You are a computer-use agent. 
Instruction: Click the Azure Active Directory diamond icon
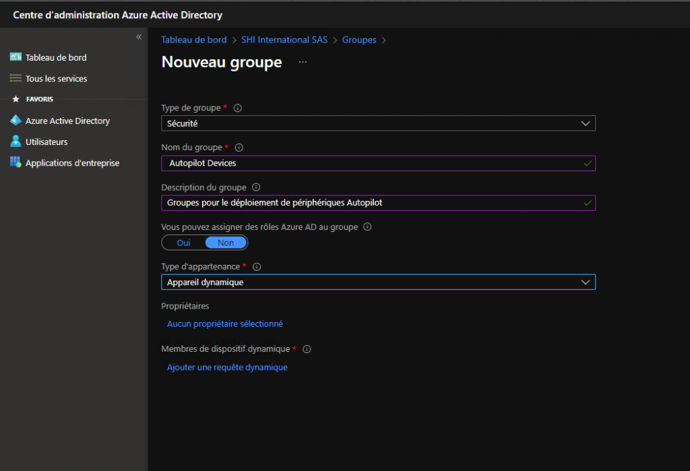(x=15, y=120)
